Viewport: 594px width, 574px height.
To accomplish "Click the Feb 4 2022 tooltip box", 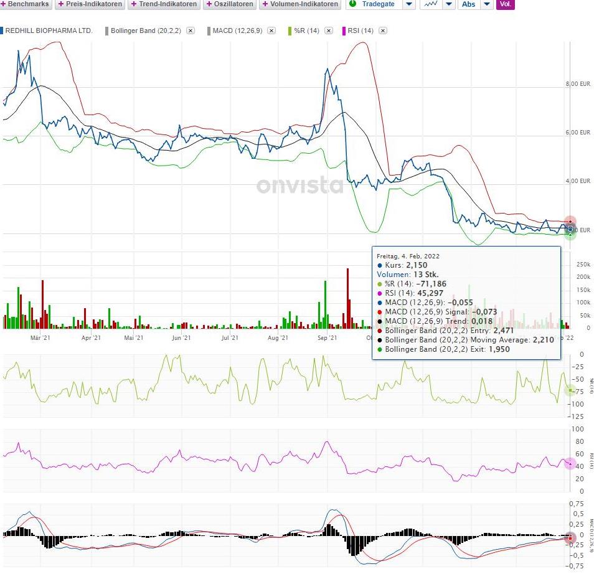I will [x=466, y=302].
